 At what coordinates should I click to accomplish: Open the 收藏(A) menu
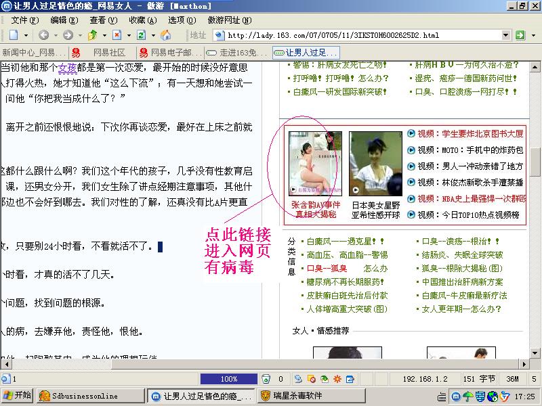coord(143,20)
